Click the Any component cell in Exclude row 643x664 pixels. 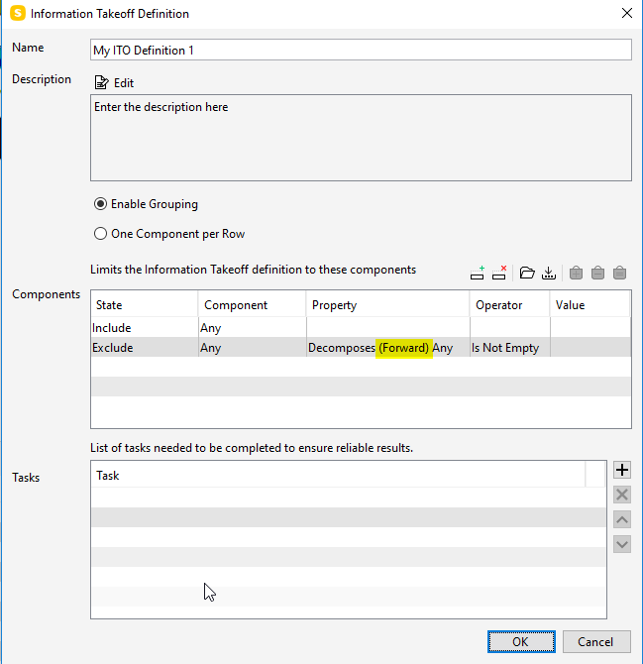click(x=253, y=348)
